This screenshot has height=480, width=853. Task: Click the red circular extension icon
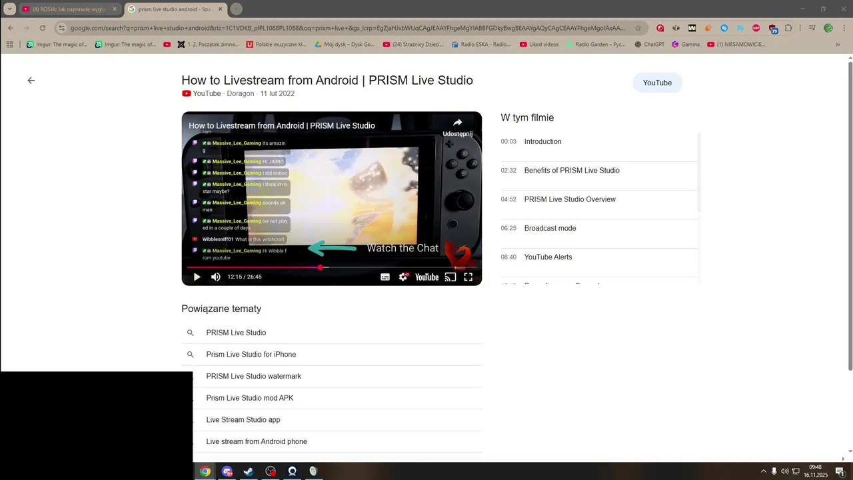click(660, 28)
